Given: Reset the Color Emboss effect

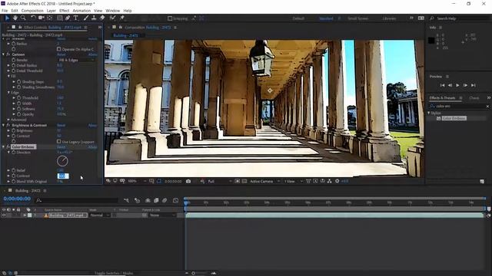Looking at the screenshot, I should (x=61, y=146).
